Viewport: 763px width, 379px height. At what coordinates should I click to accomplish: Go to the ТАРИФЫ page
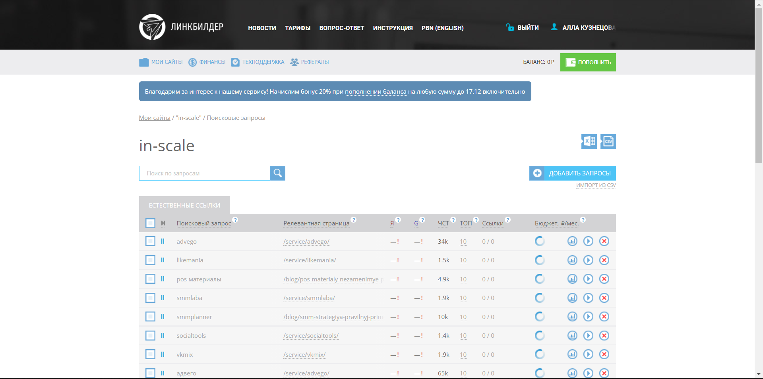(298, 28)
